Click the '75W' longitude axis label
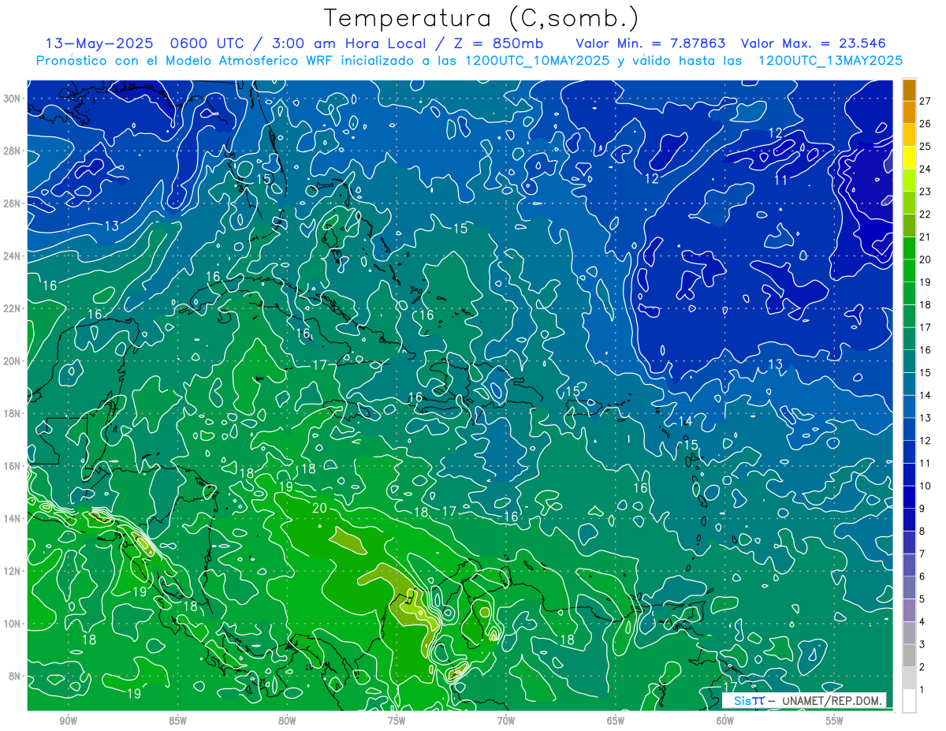Screen dimensions: 946x731 click(397, 721)
